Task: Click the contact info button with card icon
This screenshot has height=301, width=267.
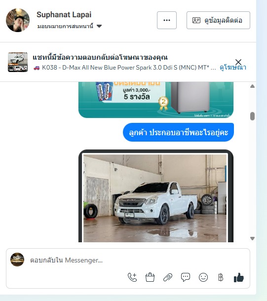Action: click(x=218, y=20)
